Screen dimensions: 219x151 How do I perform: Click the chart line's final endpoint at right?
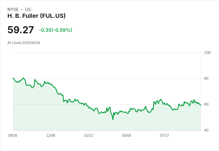click(x=201, y=105)
